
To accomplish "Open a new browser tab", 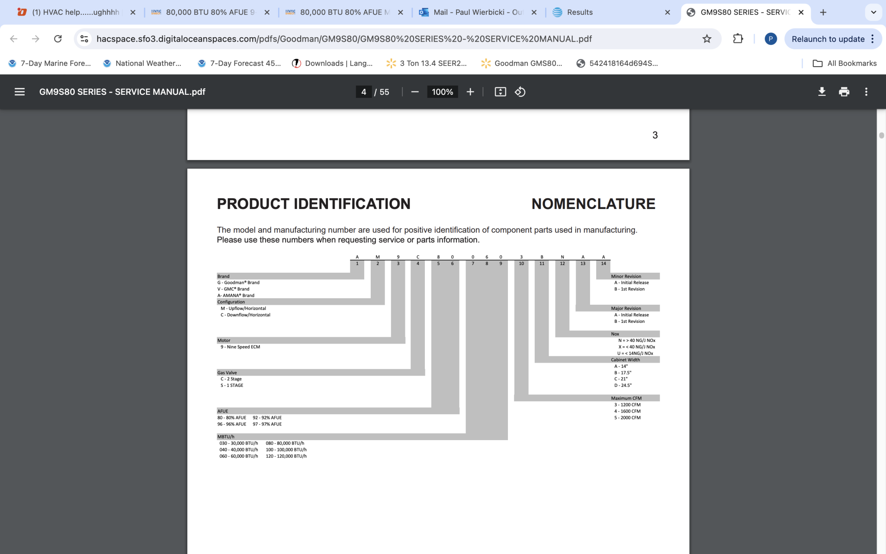I will pyautogui.click(x=823, y=12).
